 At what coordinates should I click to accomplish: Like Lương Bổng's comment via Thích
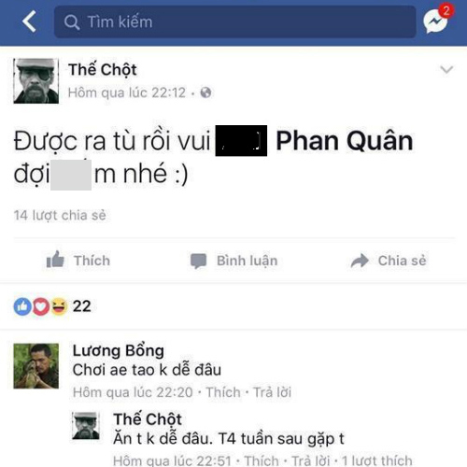[x=223, y=392]
